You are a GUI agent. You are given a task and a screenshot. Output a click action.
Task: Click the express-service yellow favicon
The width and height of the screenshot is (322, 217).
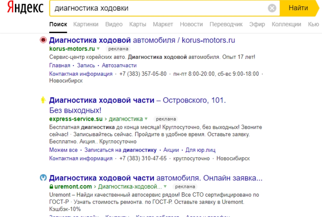[43, 100]
